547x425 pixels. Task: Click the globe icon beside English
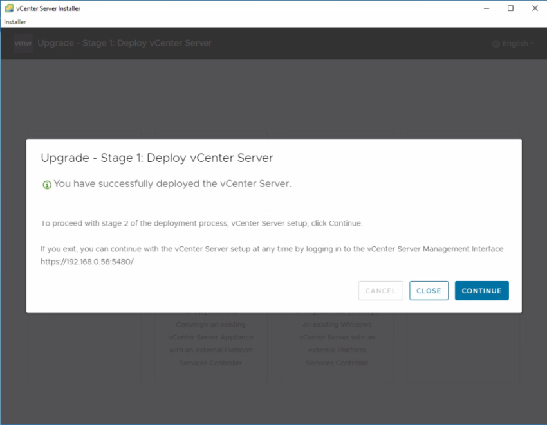pyautogui.click(x=496, y=43)
